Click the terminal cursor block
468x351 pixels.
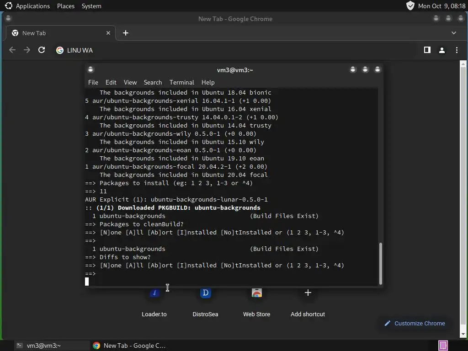pos(87,282)
